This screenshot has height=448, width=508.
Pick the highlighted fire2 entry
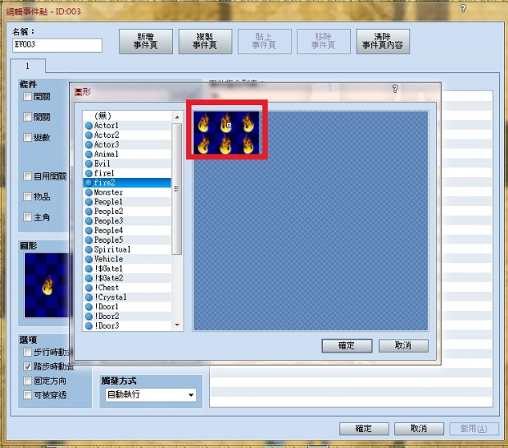127,183
